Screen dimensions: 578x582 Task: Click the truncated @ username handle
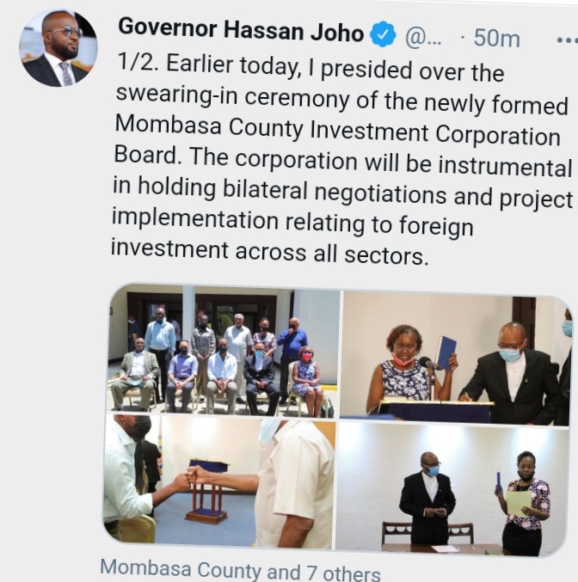coord(423,37)
